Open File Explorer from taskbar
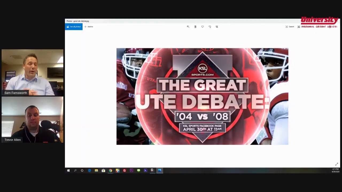The height and width of the screenshot is (192, 342). (x=96, y=170)
